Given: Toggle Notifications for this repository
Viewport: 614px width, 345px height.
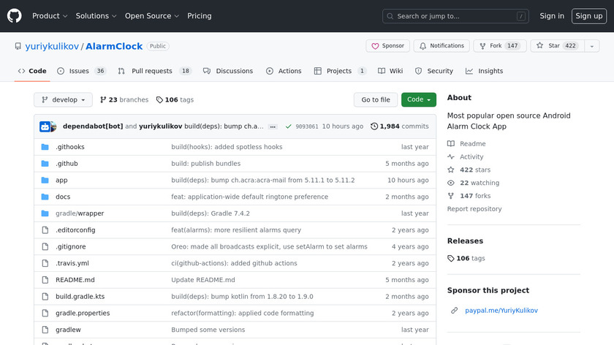Looking at the screenshot, I should [x=441, y=46].
